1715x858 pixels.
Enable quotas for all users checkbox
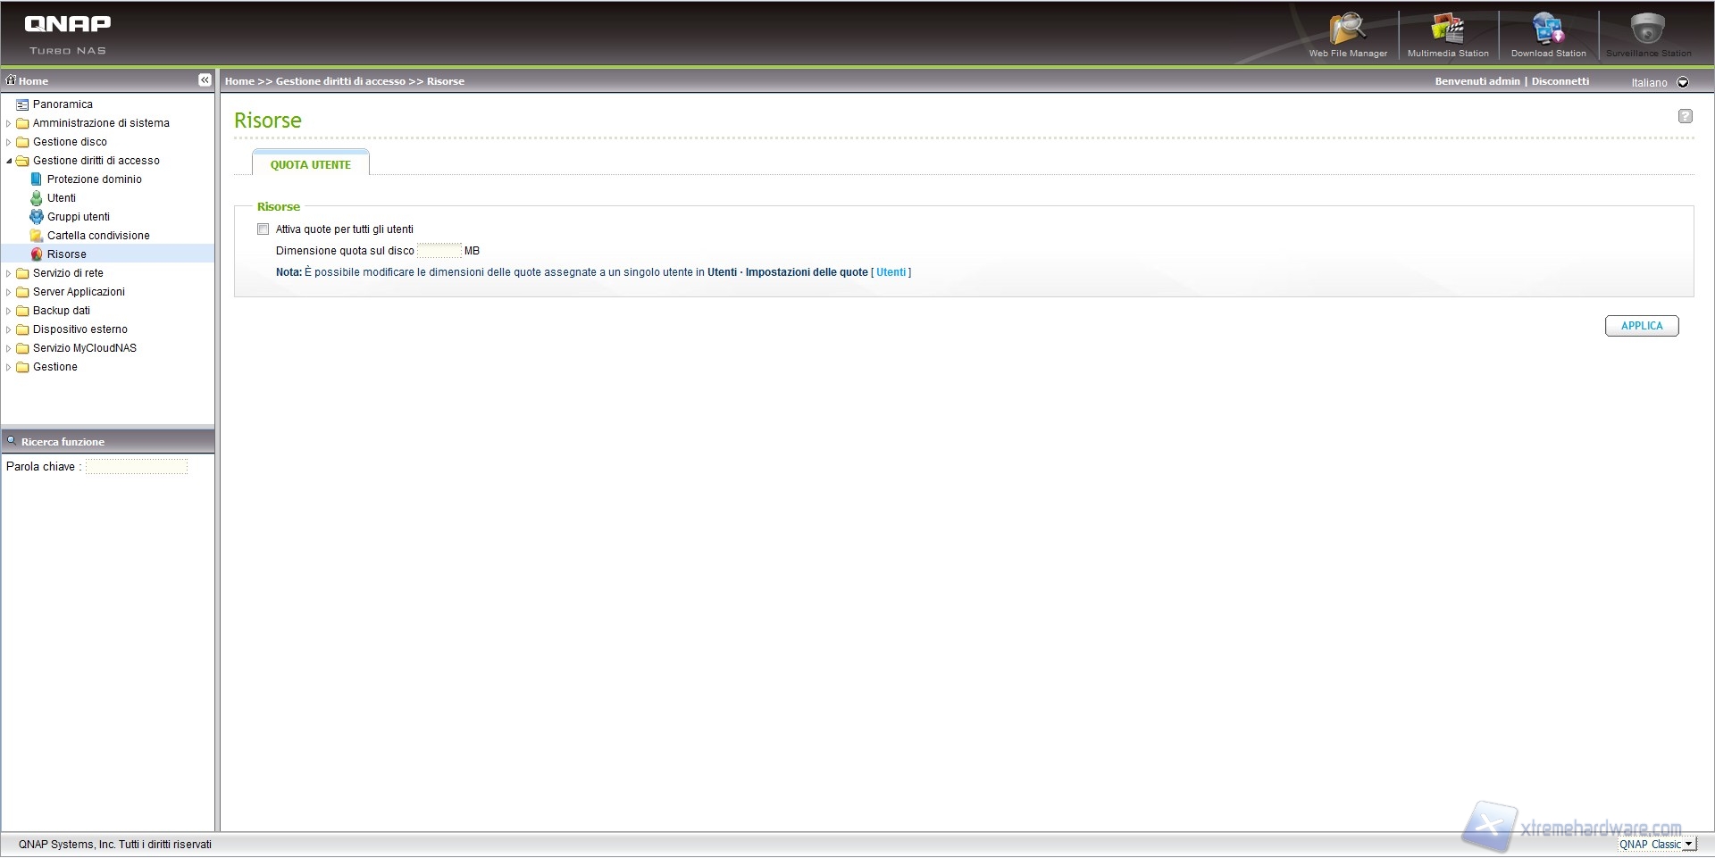(264, 229)
